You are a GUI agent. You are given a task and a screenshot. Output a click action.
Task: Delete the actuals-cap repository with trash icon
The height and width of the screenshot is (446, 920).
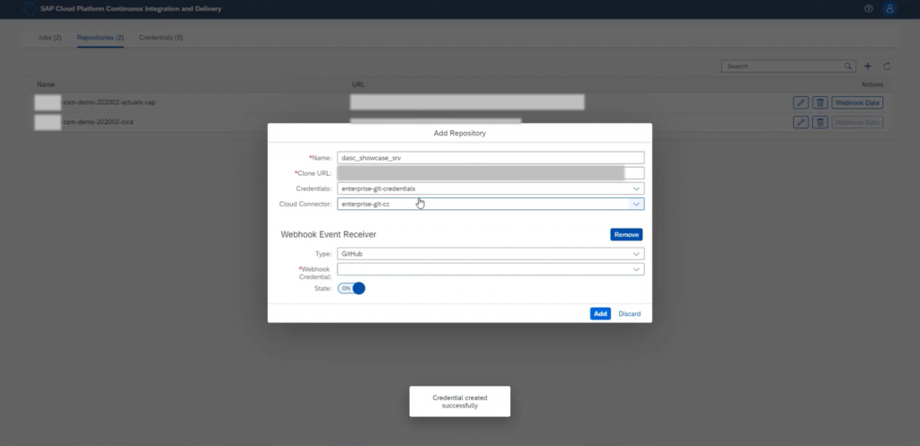(820, 102)
